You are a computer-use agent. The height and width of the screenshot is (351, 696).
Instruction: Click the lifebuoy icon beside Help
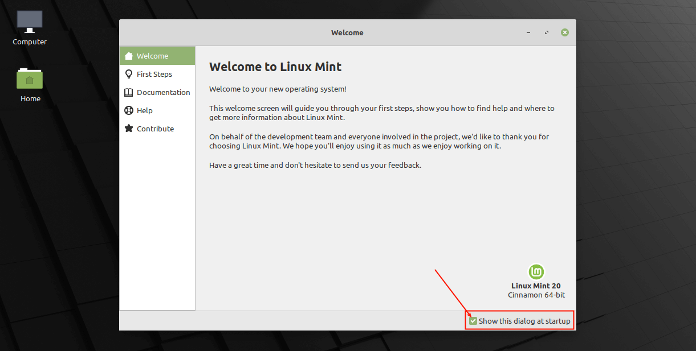(x=129, y=110)
